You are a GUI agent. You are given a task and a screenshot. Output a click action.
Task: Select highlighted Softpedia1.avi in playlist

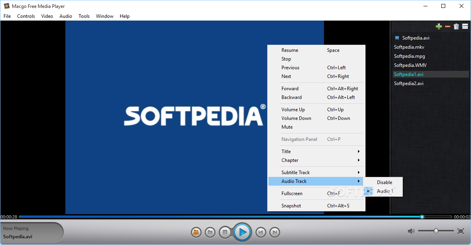pyautogui.click(x=431, y=74)
